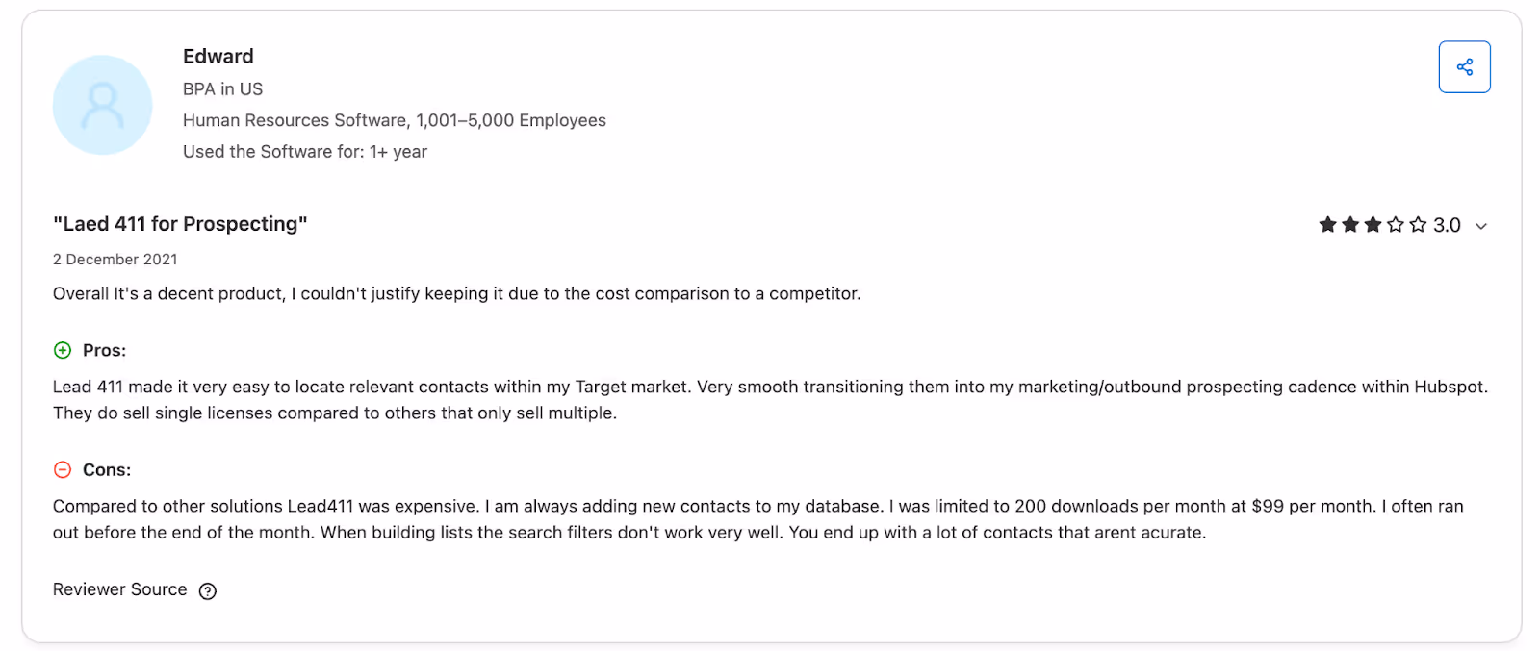This screenshot has width=1540, height=651.
Task: Select the Pros section heading
Action: (x=104, y=350)
